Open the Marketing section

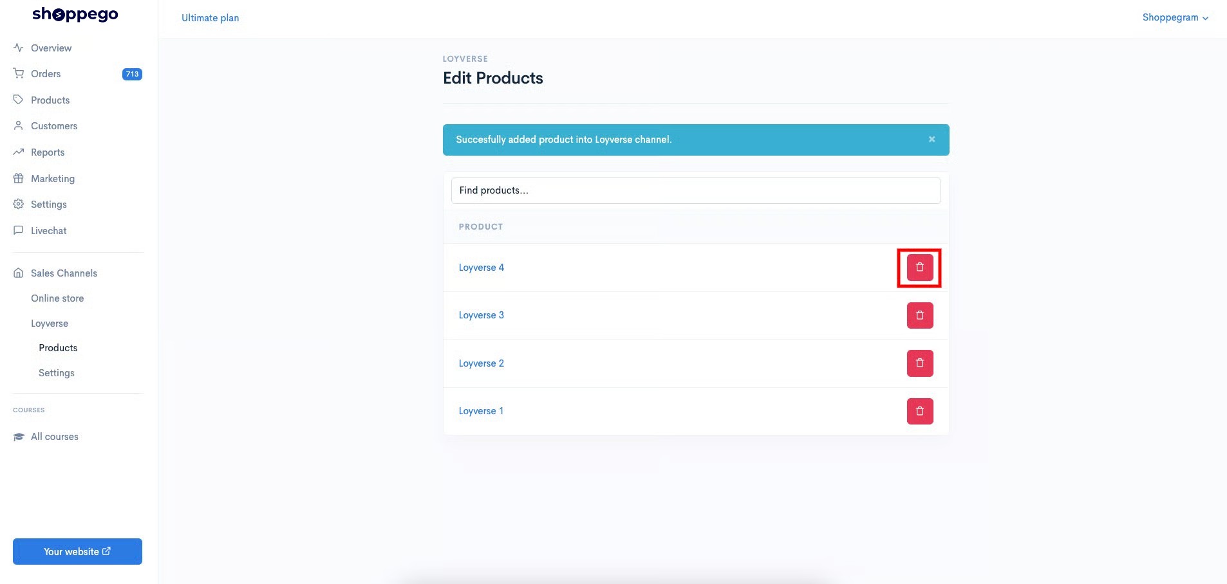53,179
